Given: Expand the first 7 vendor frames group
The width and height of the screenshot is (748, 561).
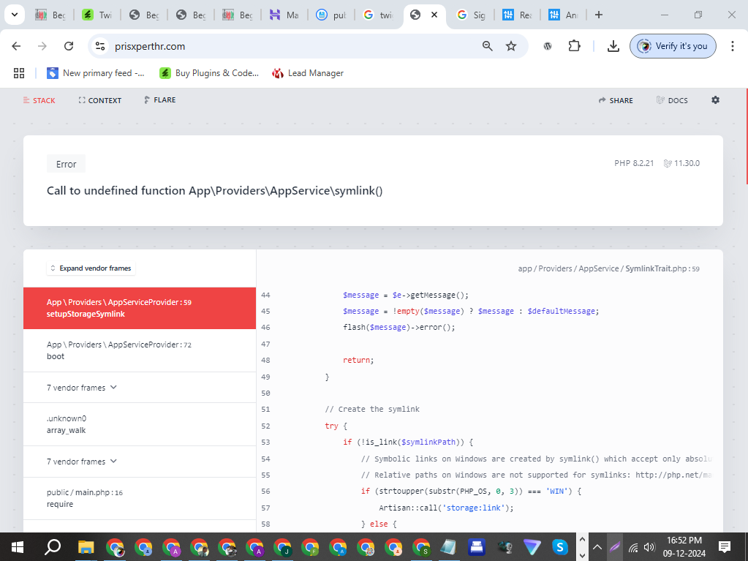Looking at the screenshot, I should click(140, 388).
